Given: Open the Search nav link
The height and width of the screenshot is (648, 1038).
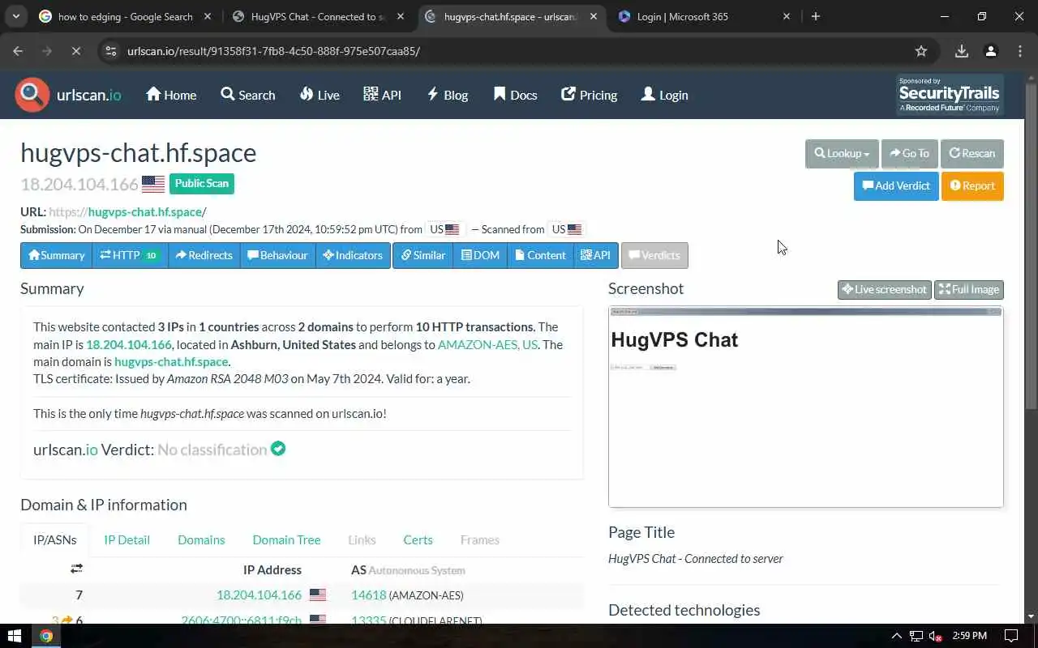Looking at the screenshot, I should pos(248,95).
